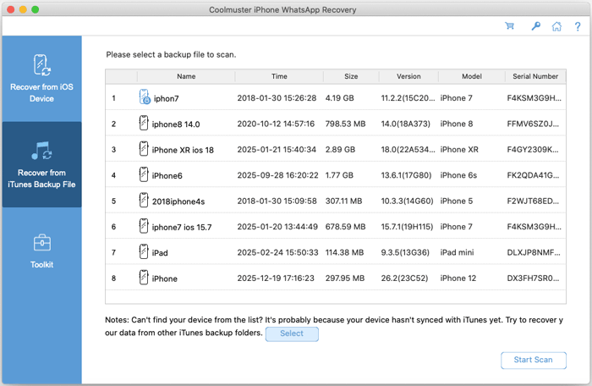Click version 9.3.5(13G36)
Image resolution: width=592 pixels, height=386 pixels.
(405, 252)
